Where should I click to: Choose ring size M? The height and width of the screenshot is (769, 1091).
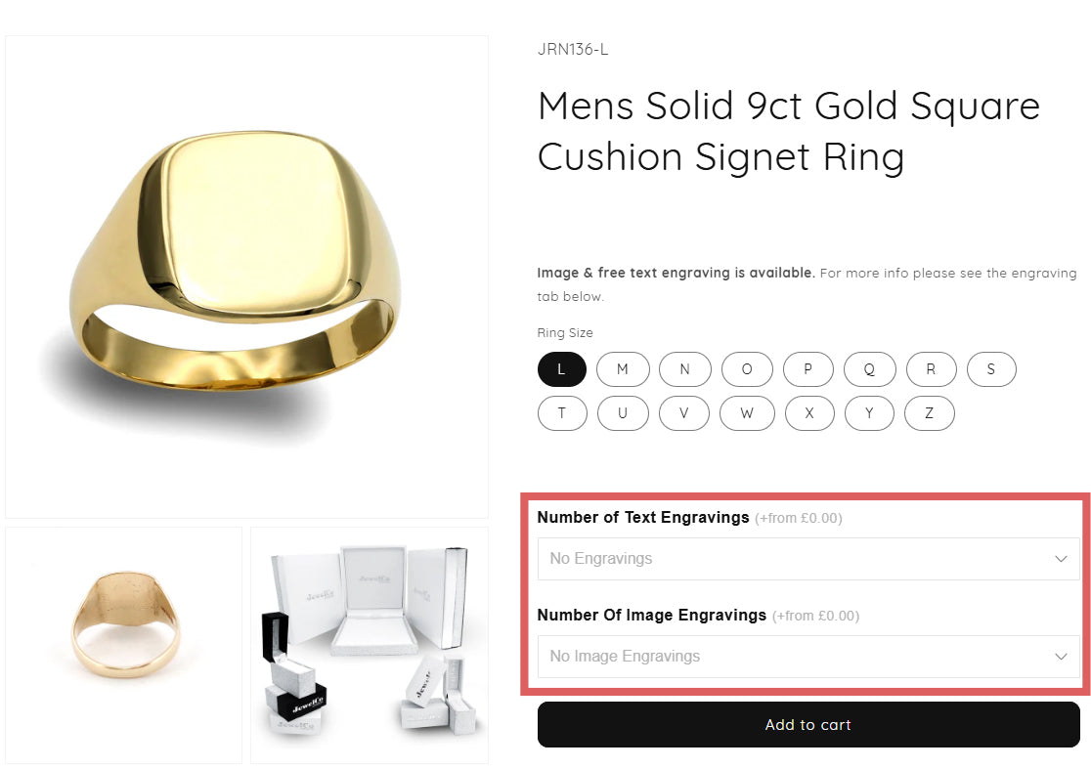point(622,369)
